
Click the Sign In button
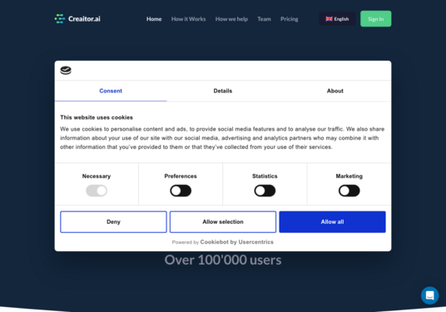(x=376, y=19)
